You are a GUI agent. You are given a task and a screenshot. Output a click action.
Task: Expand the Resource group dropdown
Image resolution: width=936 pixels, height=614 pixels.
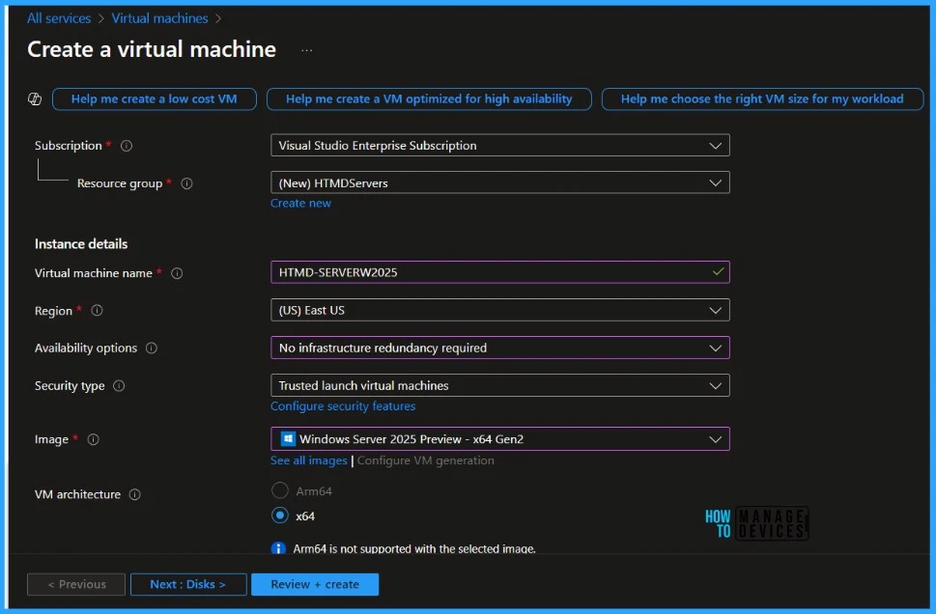point(500,182)
